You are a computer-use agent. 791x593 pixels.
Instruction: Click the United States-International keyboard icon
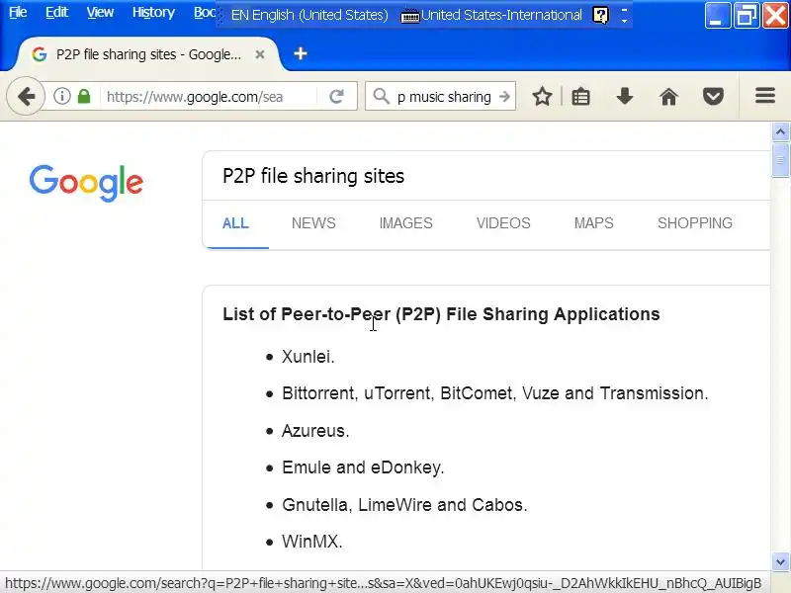coord(409,16)
